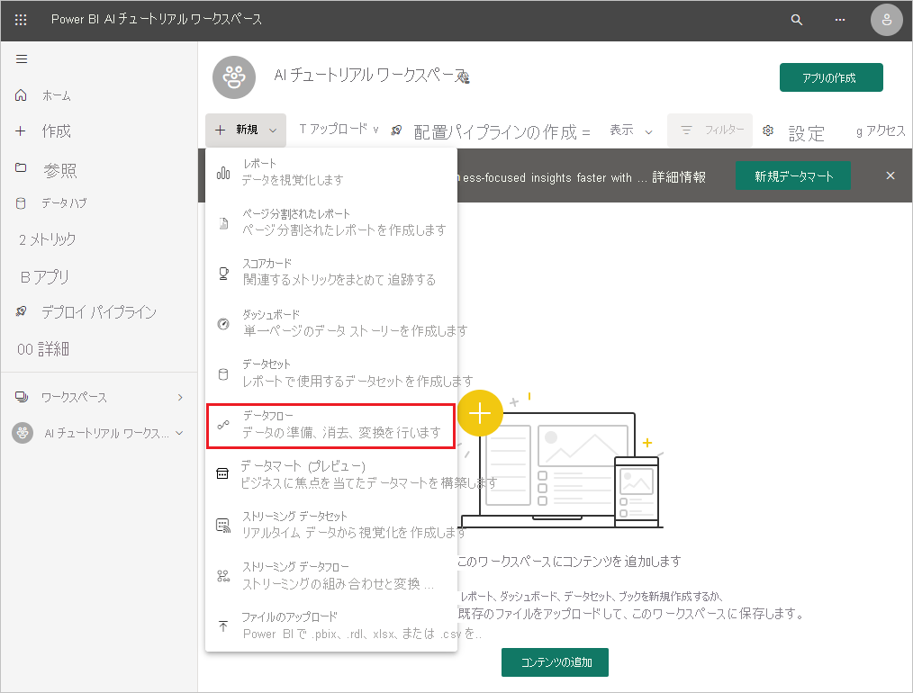
Task: Click the ワークスペース sidebar icon
Action: (21, 397)
